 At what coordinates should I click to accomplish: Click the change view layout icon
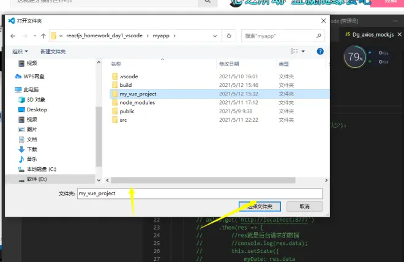click(294, 51)
